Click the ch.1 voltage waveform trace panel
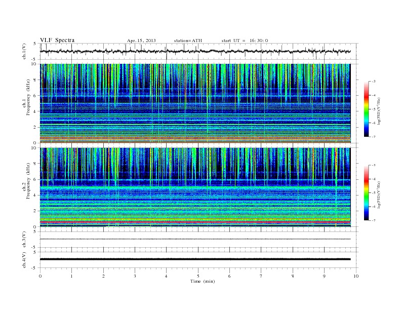 tap(199, 51)
